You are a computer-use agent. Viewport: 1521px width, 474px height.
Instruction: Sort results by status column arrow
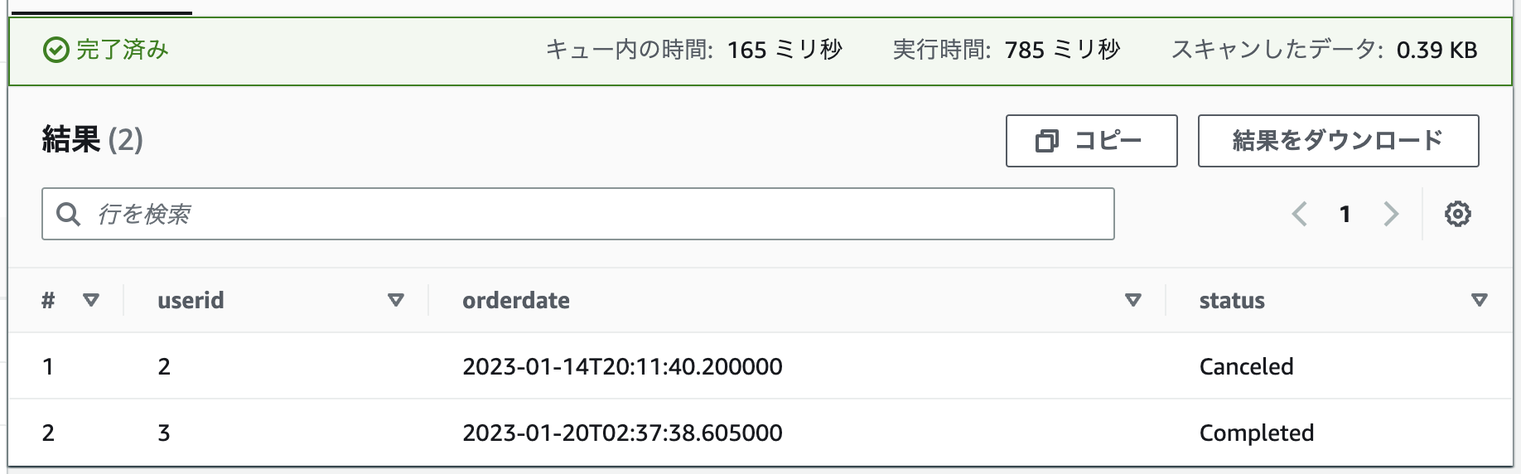(x=1480, y=300)
